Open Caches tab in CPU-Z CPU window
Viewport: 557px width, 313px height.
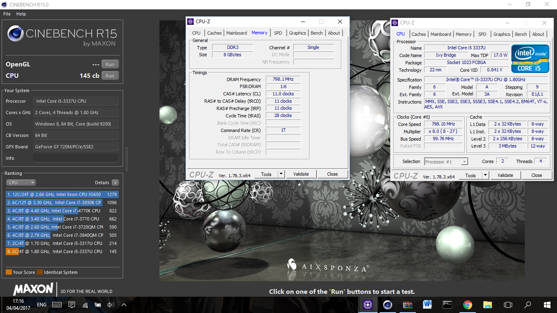click(x=418, y=34)
